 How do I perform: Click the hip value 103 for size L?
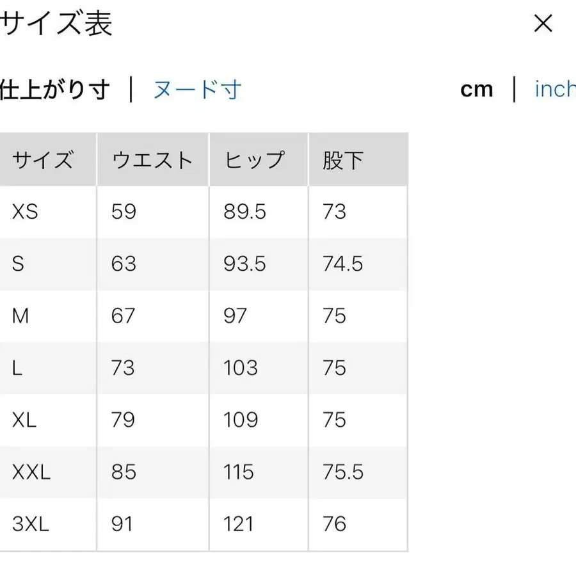point(242,368)
